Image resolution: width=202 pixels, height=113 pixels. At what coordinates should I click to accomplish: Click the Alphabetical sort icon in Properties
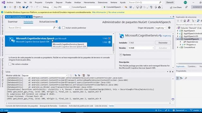tap(181, 78)
